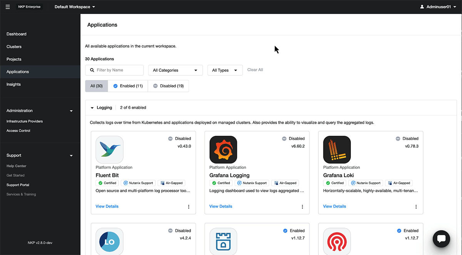Click the Fluent Bit application icon
462x255 pixels.
coord(109,150)
